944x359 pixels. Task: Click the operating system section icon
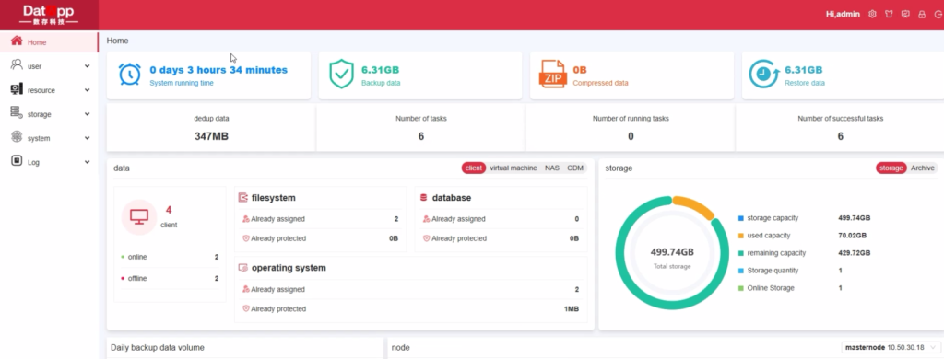(243, 268)
